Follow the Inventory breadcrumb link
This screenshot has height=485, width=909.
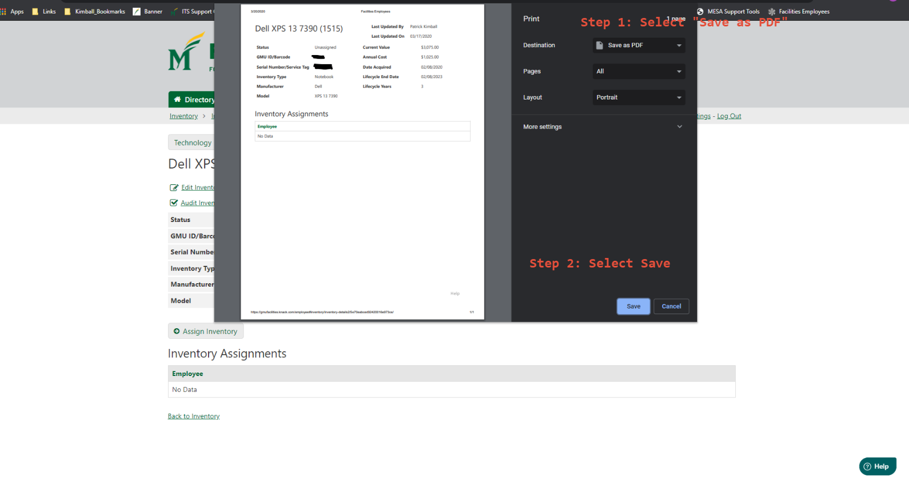coord(184,116)
